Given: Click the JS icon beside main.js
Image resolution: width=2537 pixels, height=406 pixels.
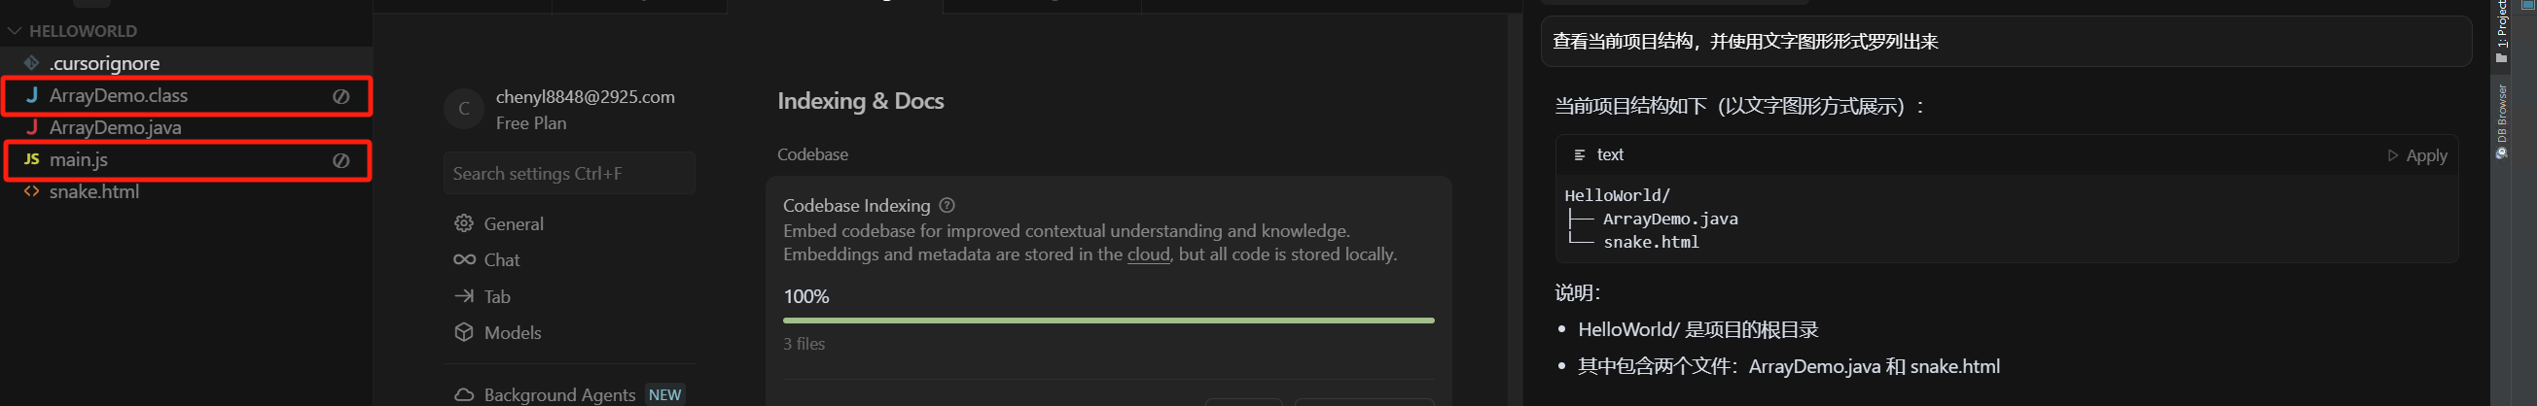Looking at the screenshot, I should pyautogui.click(x=31, y=159).
